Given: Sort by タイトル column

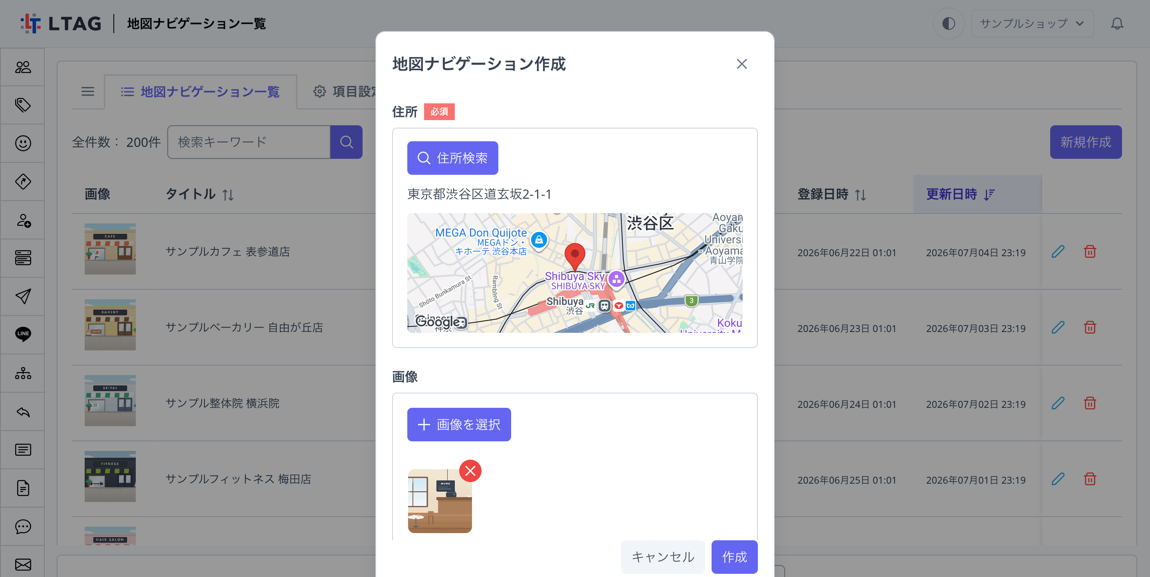Looking at the screenshot, I should [200, 194].
